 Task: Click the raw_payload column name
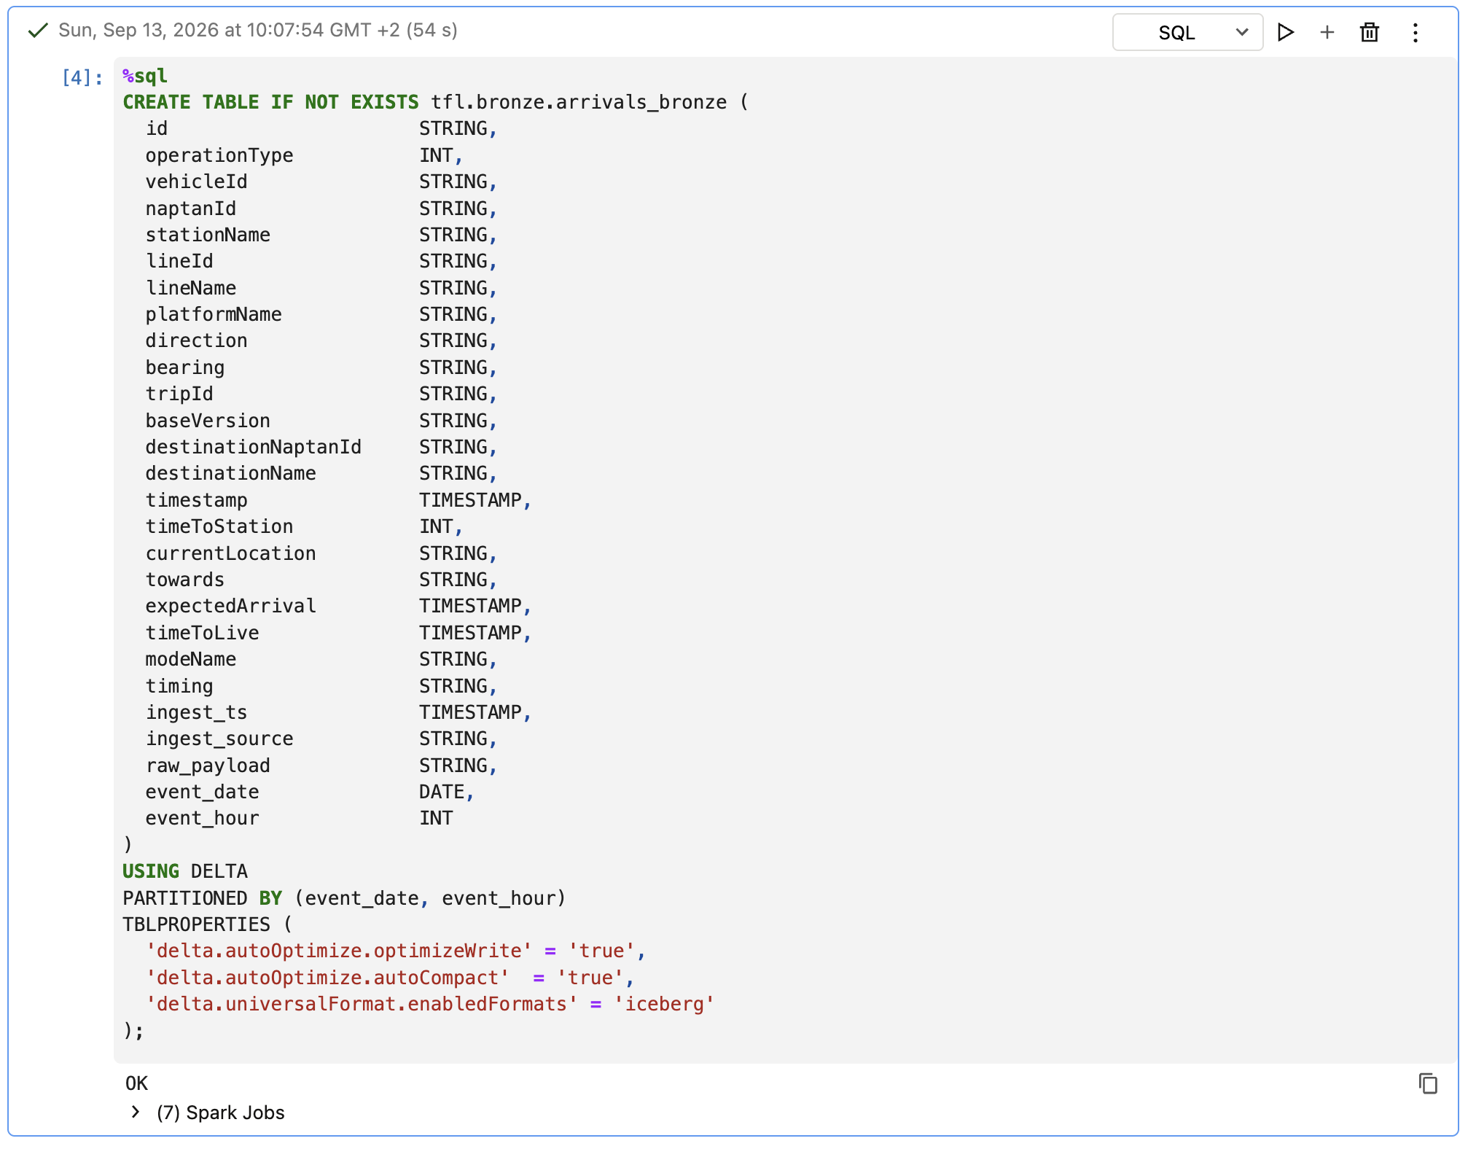click(x=208, y=766)
